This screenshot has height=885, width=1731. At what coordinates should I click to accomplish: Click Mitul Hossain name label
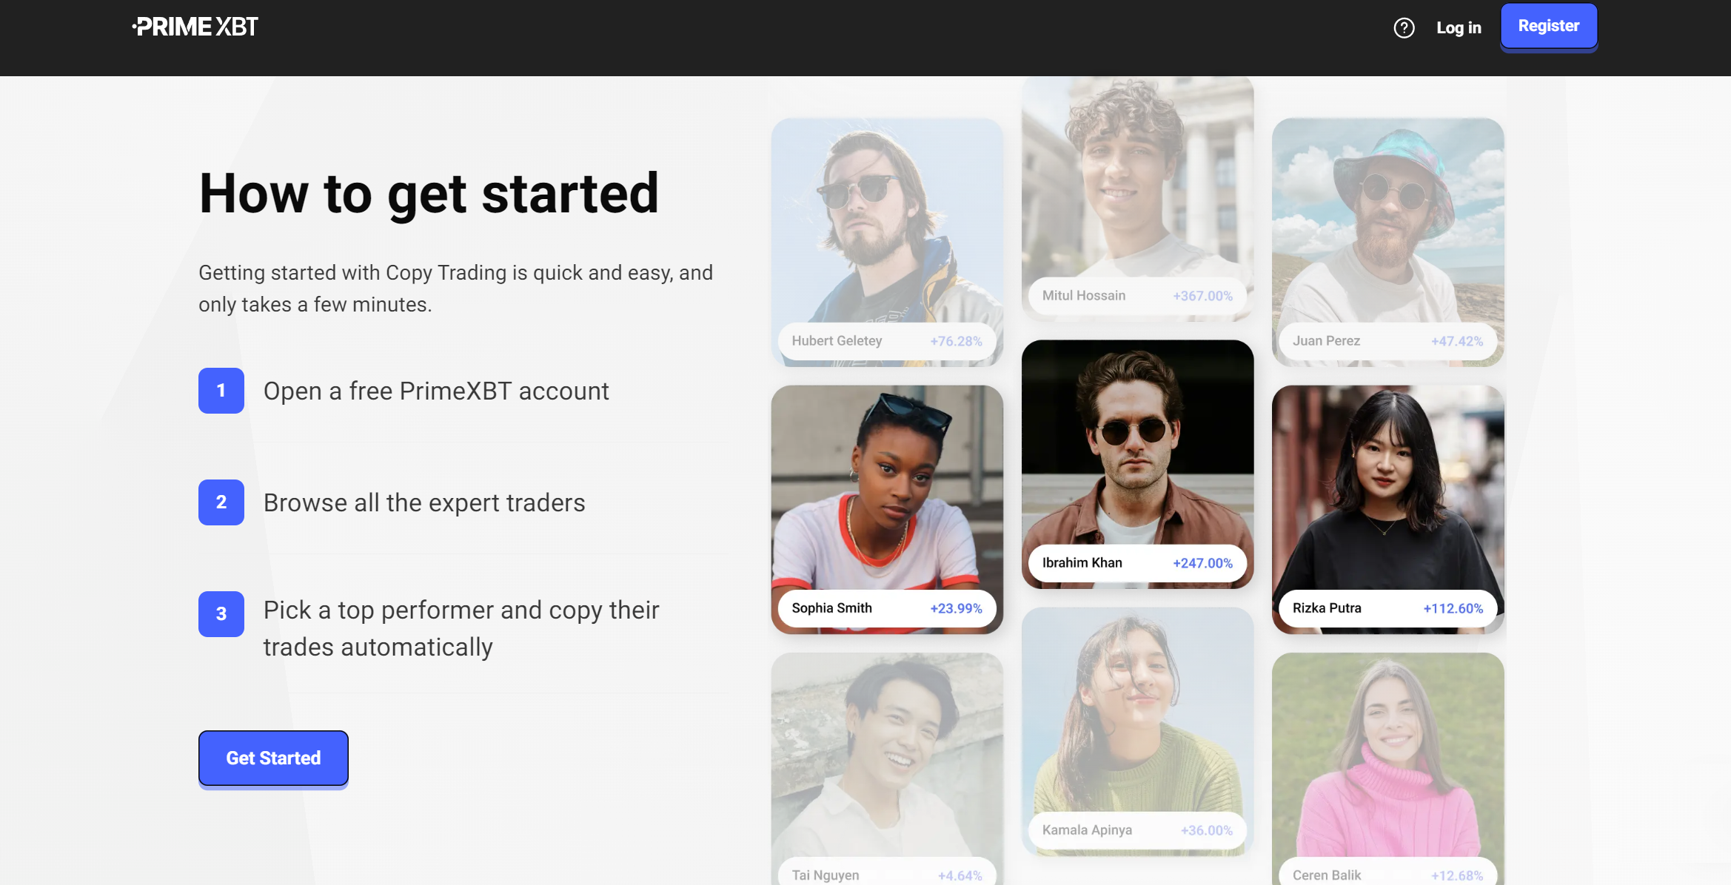[x=1084, y=296]
